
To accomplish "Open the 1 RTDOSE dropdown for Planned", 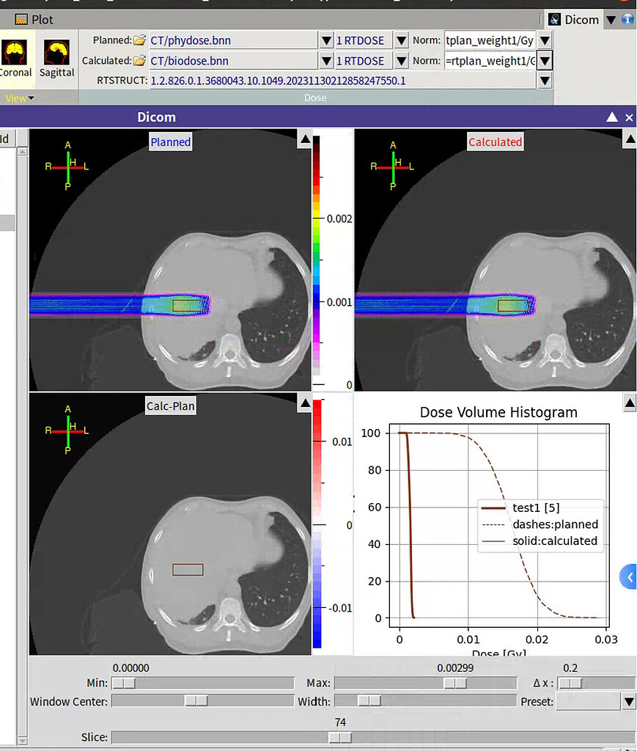I will click(400, 40).
